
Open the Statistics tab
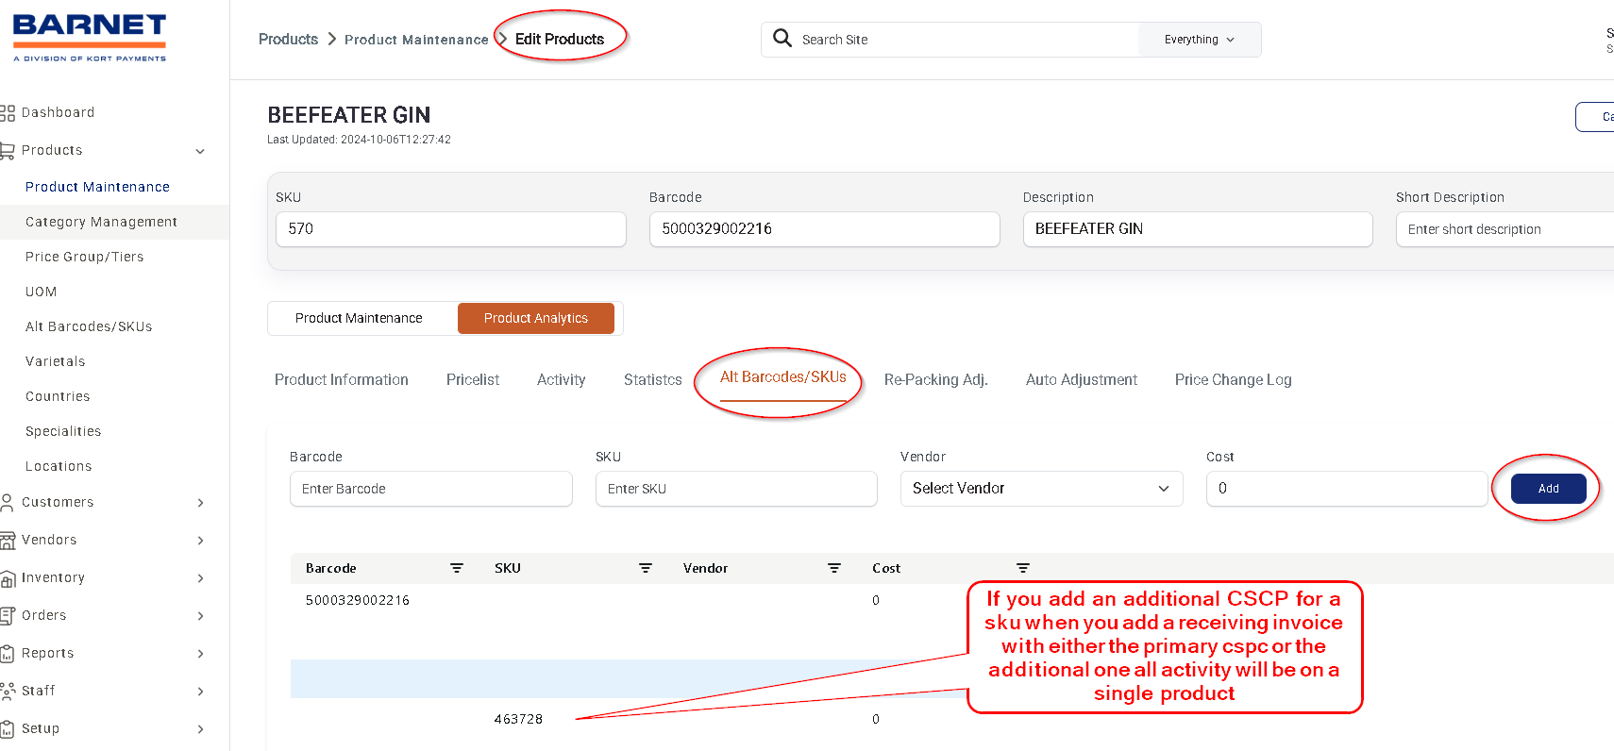[653, 379]
